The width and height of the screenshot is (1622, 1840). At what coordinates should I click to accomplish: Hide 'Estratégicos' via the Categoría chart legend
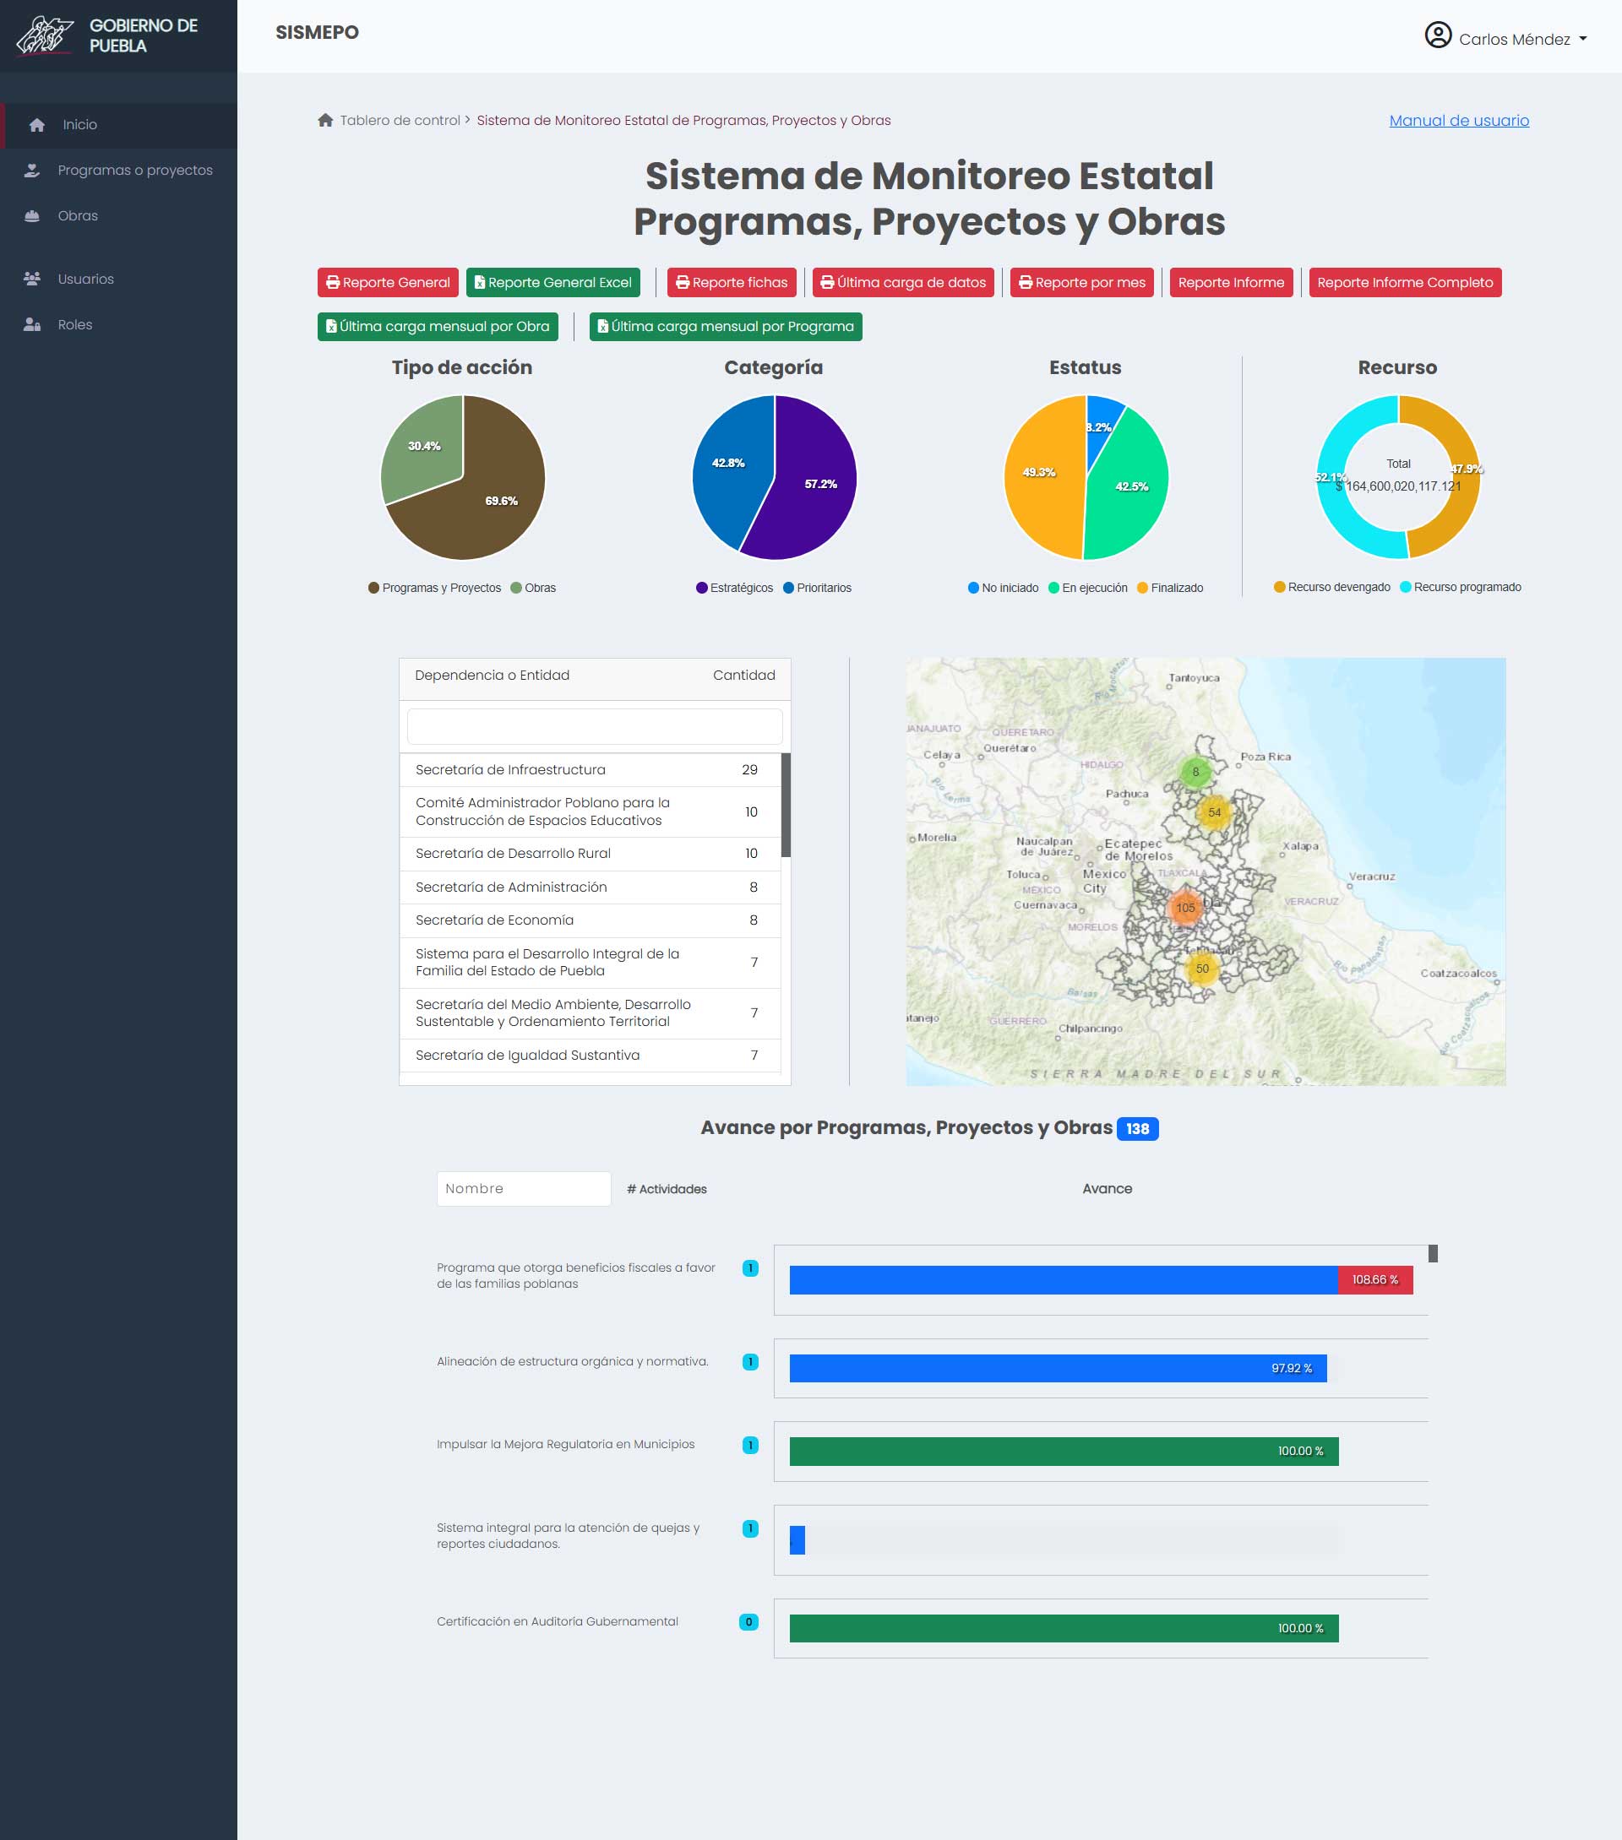(734, 588)
